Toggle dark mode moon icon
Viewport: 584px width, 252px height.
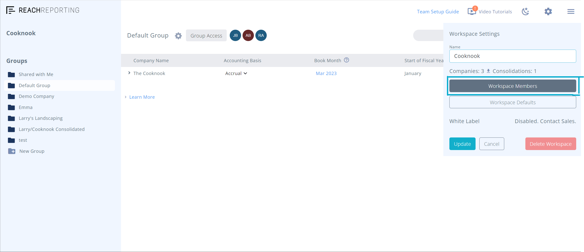[x=525, y=11]
